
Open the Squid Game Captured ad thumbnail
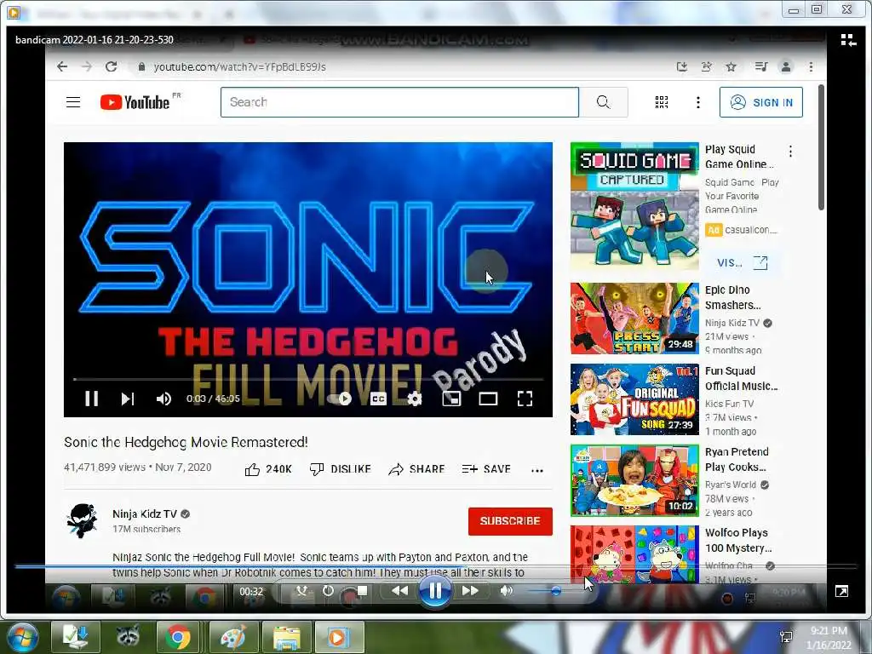tap(634, 206)
